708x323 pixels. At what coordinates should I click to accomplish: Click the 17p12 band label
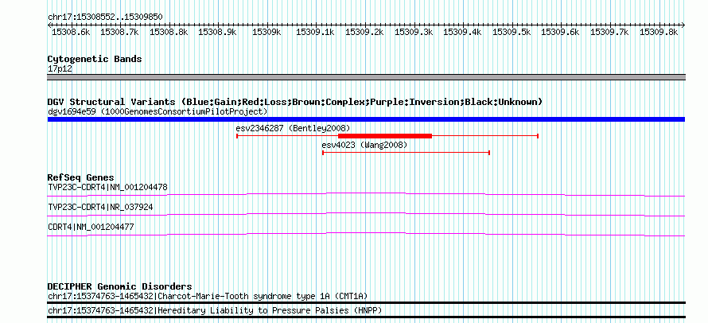tap(60, 69)
